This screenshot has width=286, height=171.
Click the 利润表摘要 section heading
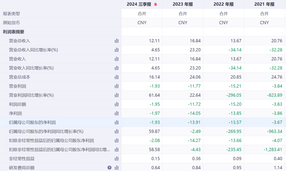11,32
